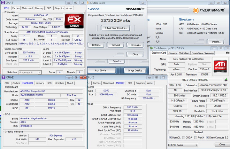
Task: Open the Graphics tab in top CPU-Z window
Action: click(x=59, y=8)
